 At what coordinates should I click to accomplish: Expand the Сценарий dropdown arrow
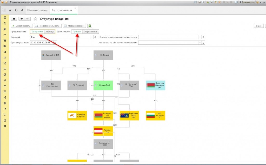[x=92, y=37]
